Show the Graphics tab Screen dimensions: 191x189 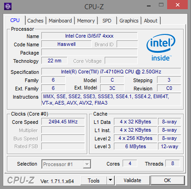(x=129, y=21)
